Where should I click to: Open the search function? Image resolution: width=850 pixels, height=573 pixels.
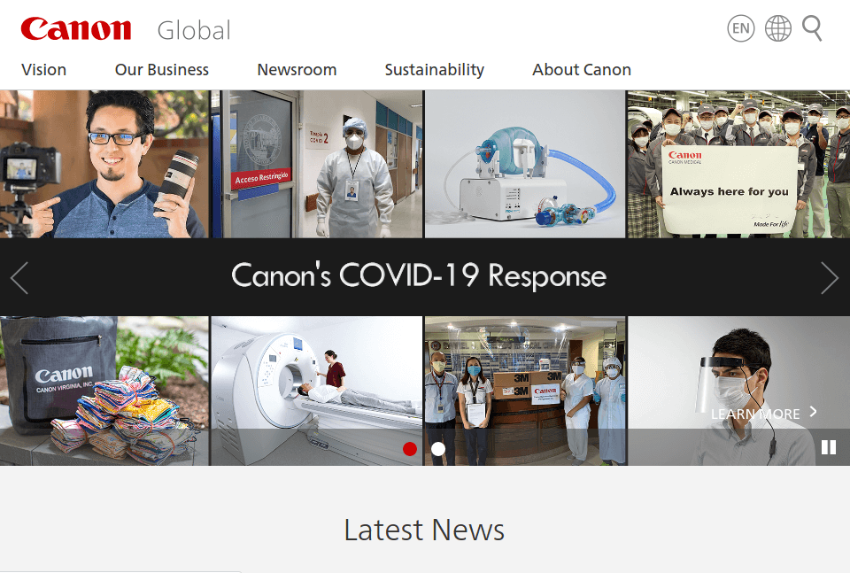[812, 27]
